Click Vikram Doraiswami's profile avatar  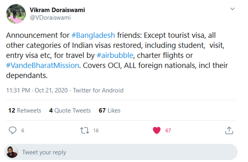16,14
